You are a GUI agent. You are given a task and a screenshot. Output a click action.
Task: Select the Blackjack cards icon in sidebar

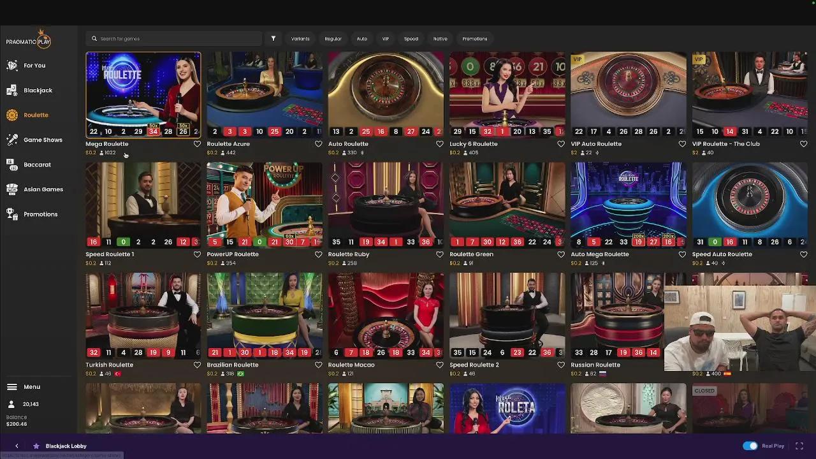point(12,91)
